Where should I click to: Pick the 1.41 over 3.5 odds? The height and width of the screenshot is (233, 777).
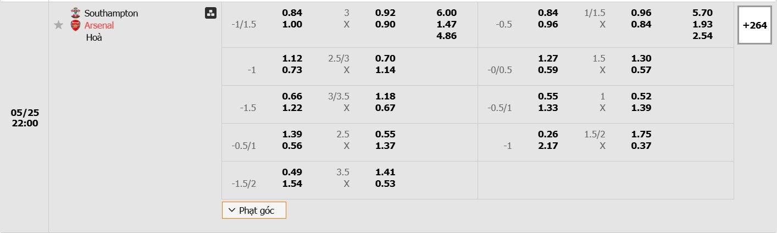pos(385,172)
